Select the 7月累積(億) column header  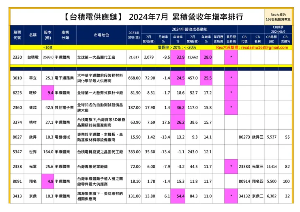point(193,39)
